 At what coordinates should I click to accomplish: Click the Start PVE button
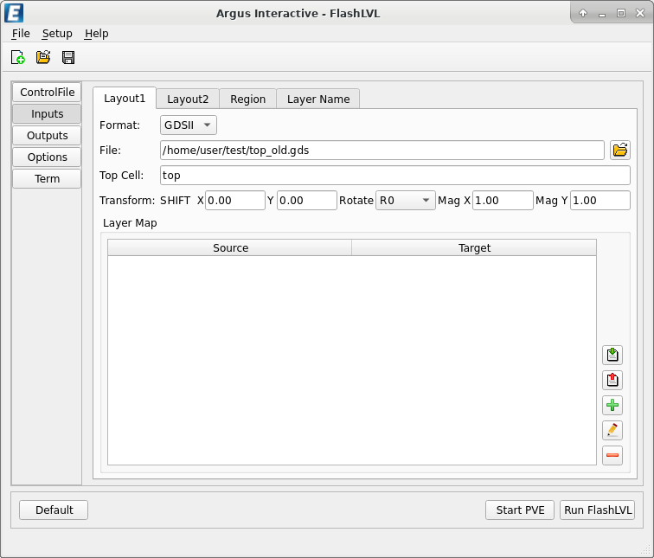pos(520,510)
